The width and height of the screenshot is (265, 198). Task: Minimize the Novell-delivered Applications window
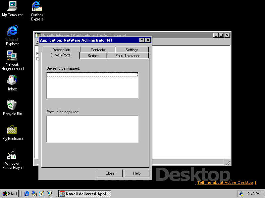(x=216, y=35)
